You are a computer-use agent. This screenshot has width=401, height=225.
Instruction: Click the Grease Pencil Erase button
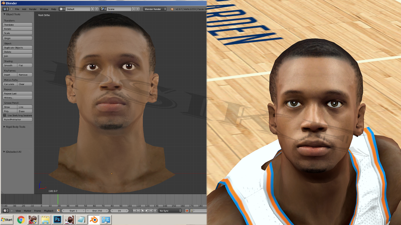pyautogui.click(x=25, y=111)
